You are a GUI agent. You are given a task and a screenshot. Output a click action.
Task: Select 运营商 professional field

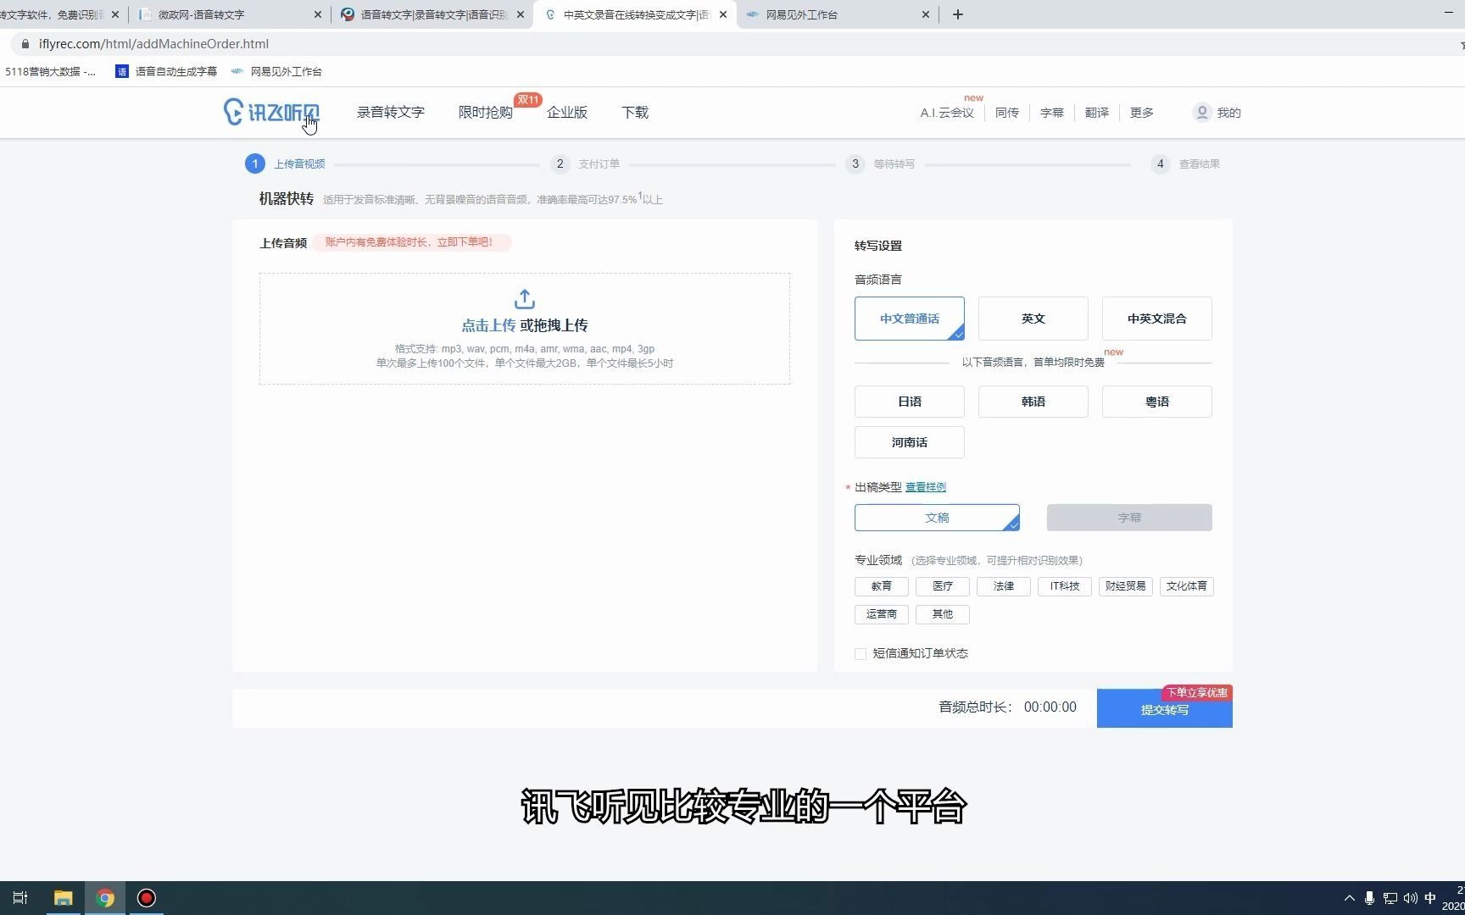(882, 614)
